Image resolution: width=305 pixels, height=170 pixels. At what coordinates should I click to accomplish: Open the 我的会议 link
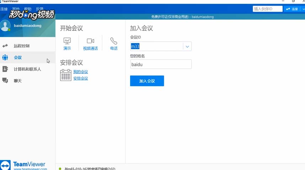pyautogui.click(x=81, y=72)
